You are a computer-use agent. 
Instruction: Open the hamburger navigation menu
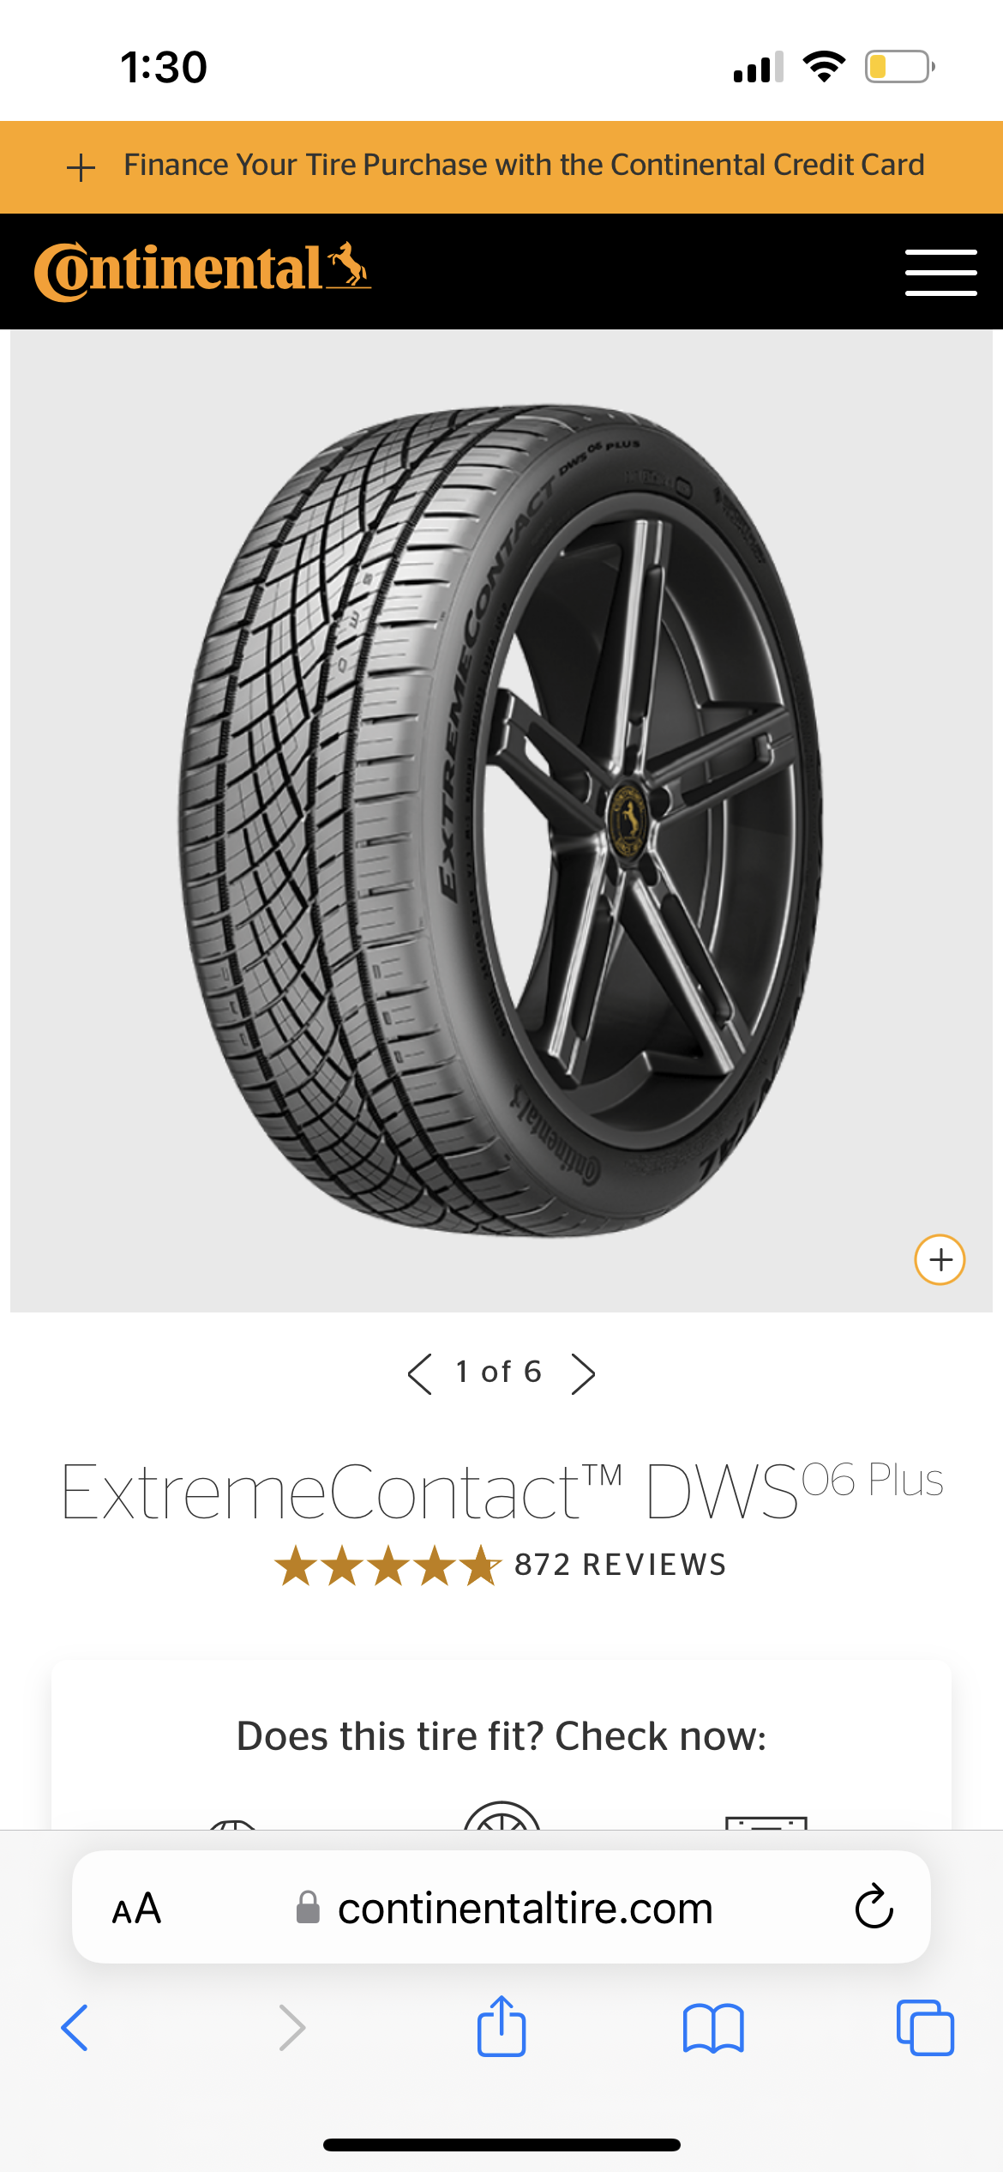click(x=940, y=273)
